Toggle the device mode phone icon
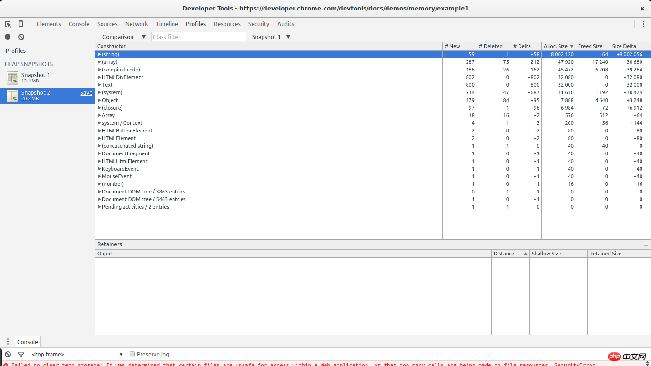The image size is (651, 366). [20, 24]
